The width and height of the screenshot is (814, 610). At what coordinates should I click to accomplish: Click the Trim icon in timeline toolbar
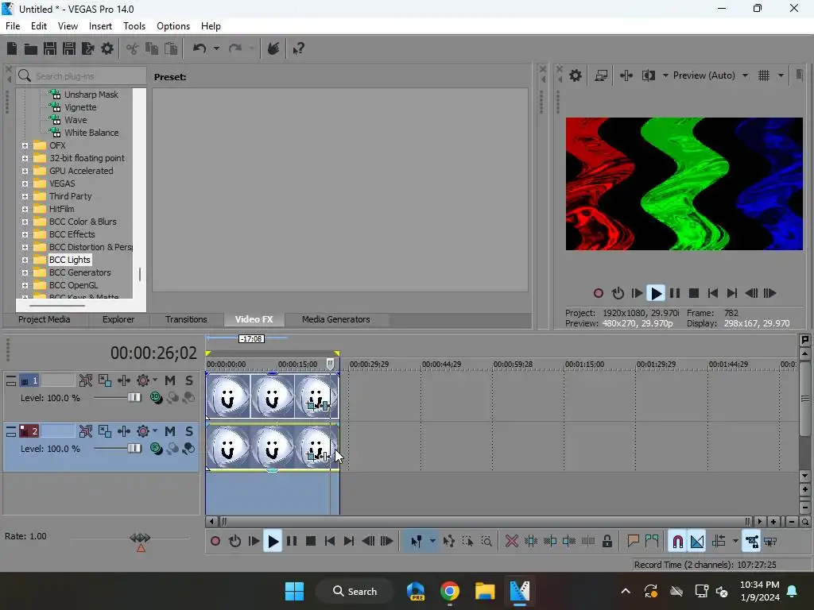(x=530, y=542)
